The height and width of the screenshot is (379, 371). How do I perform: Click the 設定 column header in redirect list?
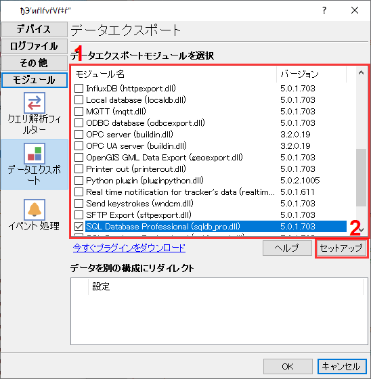[x=225, y=287]
